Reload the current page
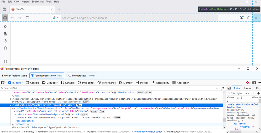 click(x=27, y=18)
